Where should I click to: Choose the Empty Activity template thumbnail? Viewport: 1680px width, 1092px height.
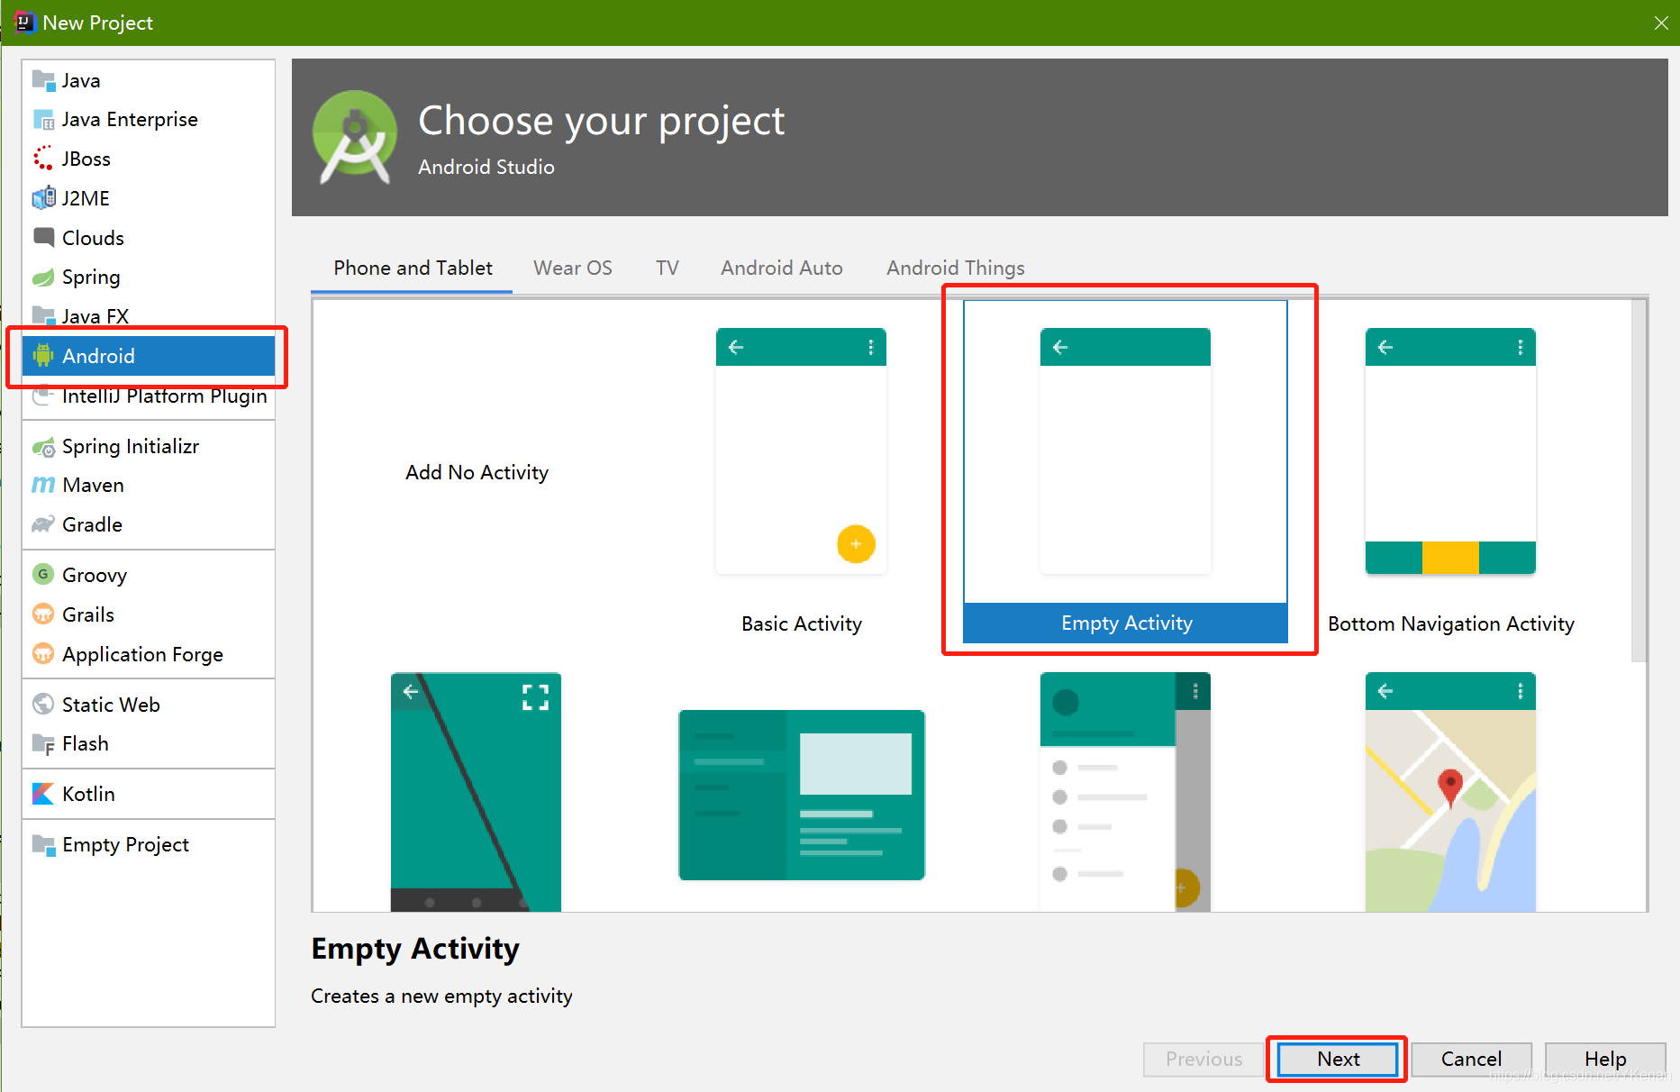[1125, 450]
